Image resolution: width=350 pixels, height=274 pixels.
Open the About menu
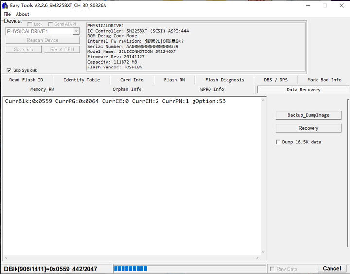(22, 14)
